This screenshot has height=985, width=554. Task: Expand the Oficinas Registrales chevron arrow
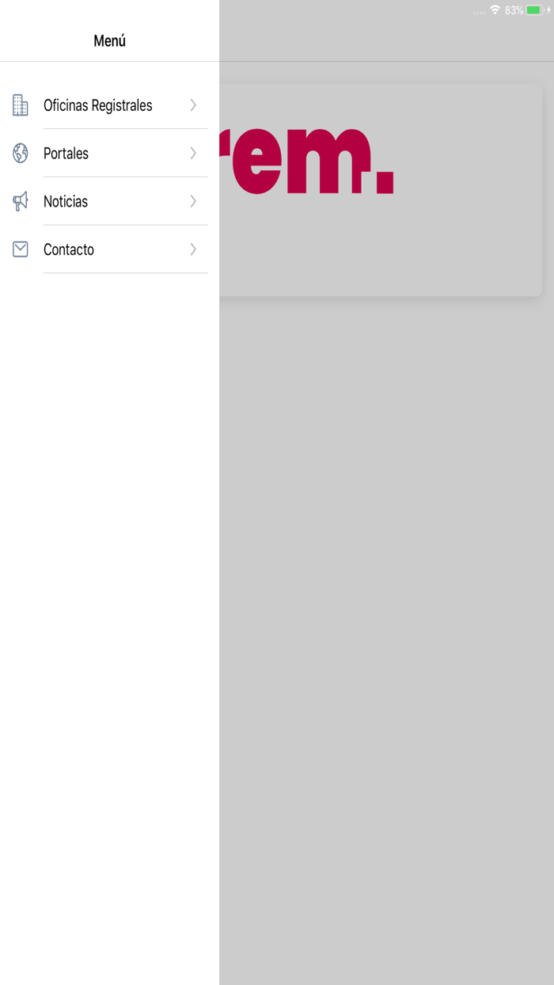point(193,105)
